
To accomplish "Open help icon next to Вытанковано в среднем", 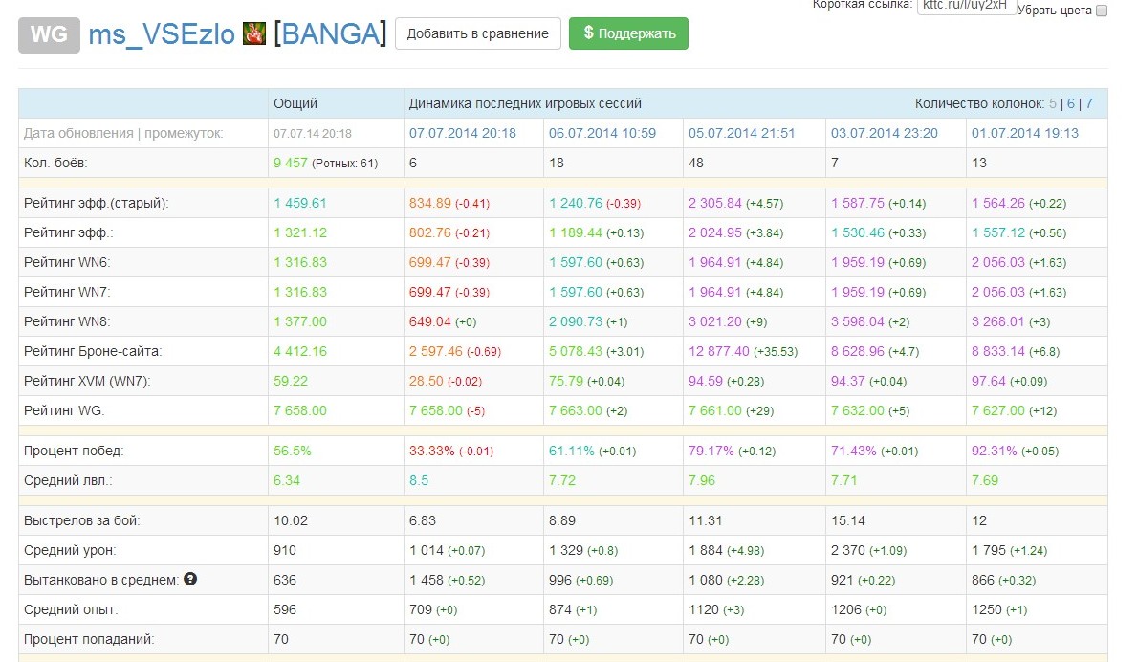I will pyautogui.click(x=190, y=579).
